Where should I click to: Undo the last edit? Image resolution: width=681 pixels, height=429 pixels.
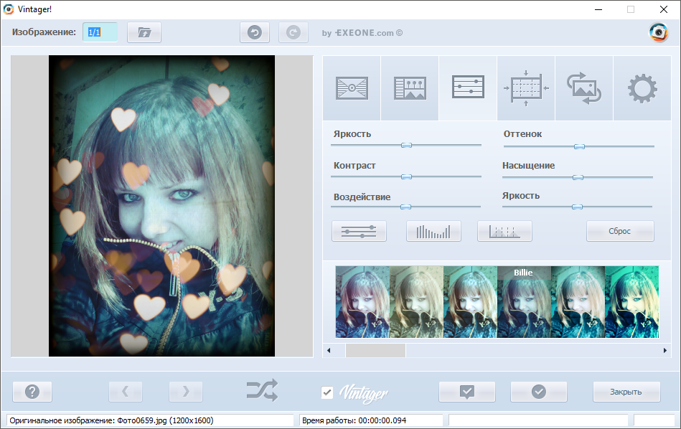pyautogui.click(x=255, y=32)
